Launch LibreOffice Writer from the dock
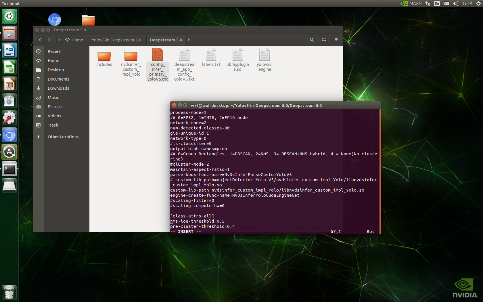Screen dimensions: 483x302 pos(9,50)
